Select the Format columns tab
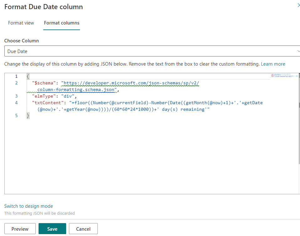The height and width of the screenshot is (236, 300). [x=61, y=23]
